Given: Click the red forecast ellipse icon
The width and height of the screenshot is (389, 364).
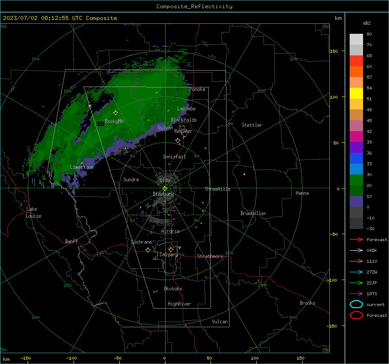Looking at the screenshot, I should point(356,315).
